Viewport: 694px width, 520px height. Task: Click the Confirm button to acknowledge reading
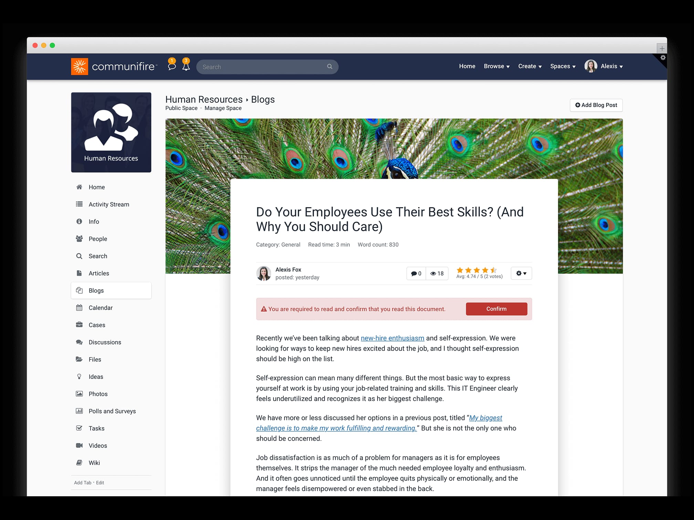(x=496, y=308)
